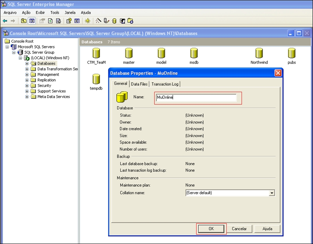Click the Back arrow toolbar icon
313x244 pixels.
[5, 21]
